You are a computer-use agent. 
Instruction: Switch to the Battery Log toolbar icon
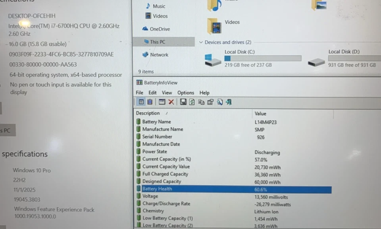pyautogui.click(x=150, y=102)
